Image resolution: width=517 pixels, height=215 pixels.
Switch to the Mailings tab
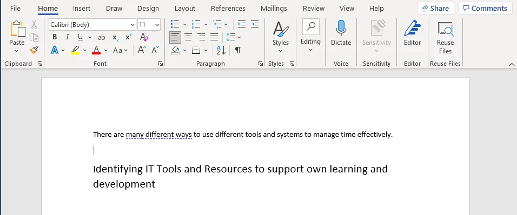pos(274,8)
